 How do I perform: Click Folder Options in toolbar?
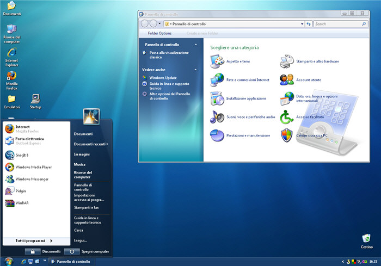tap(159, 33)
